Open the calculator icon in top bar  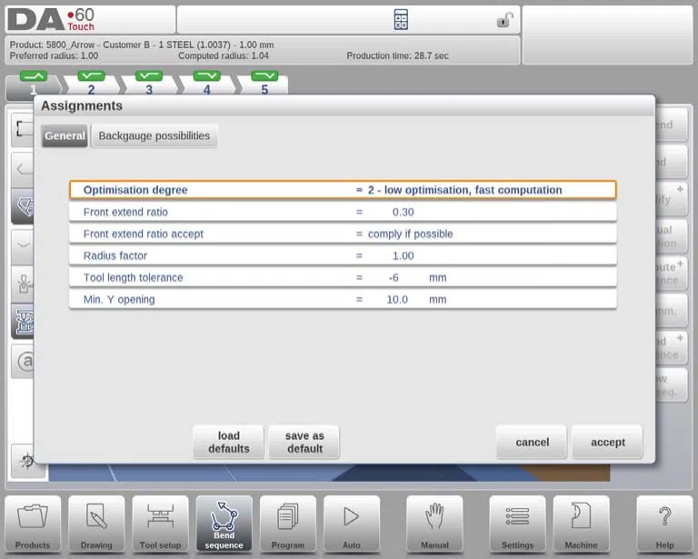point(401,20)
